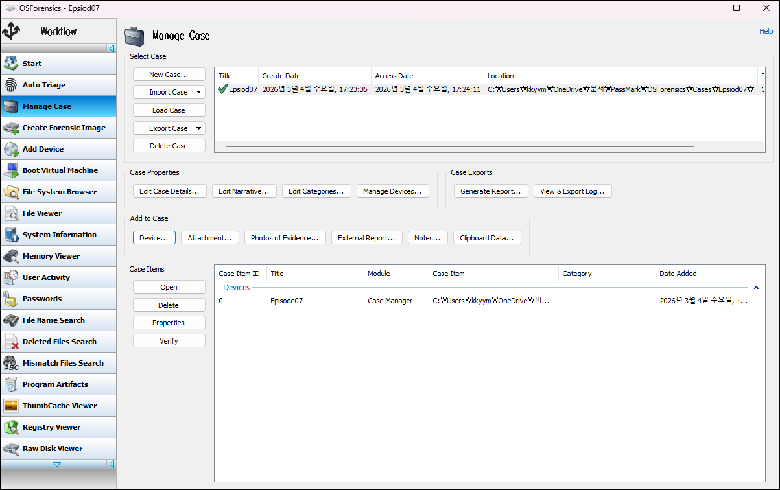Sort case list by Create Date column

click(314, 76)
